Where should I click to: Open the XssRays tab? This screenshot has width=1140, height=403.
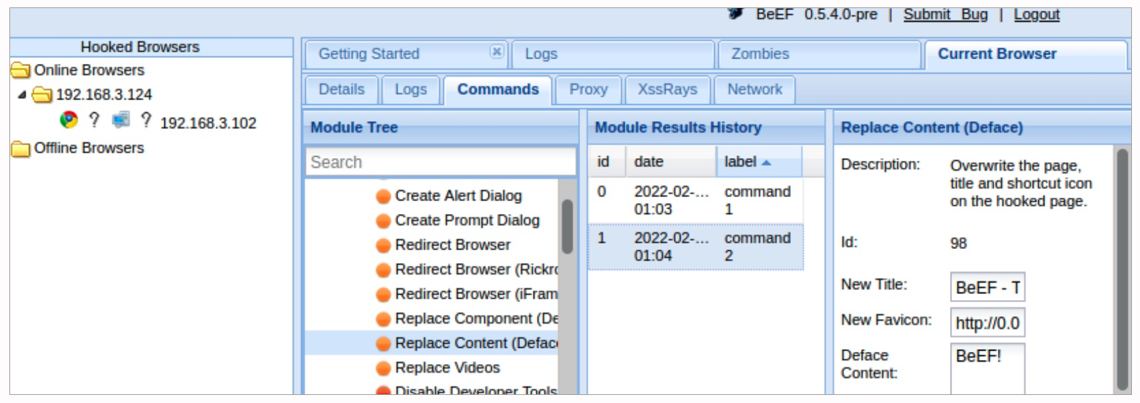[667, 89]
